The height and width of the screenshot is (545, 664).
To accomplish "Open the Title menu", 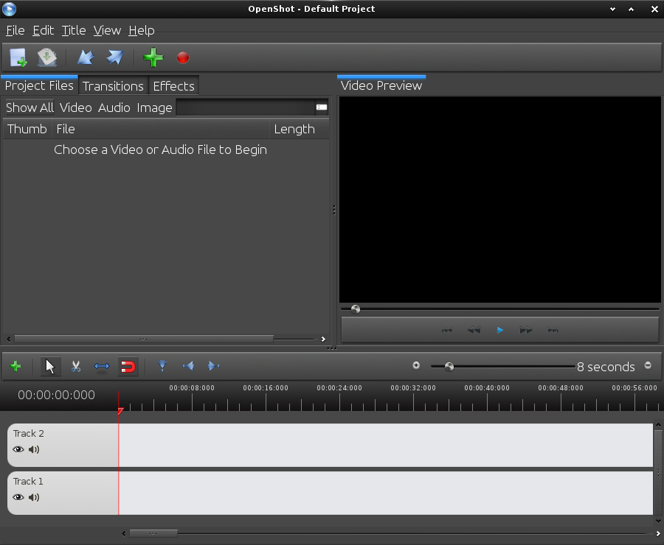I will pos(74,30).
